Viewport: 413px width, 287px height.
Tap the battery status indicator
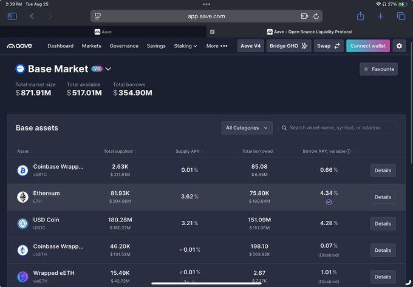click(403, 4)
